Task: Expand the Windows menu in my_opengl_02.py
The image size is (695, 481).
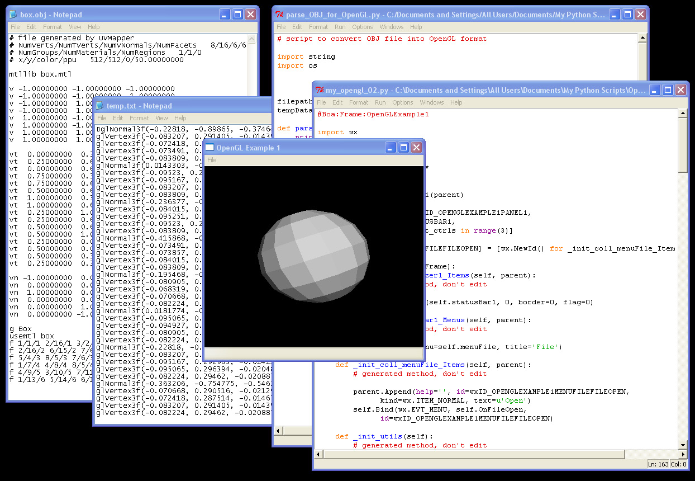Action: (x=431, y=102)
